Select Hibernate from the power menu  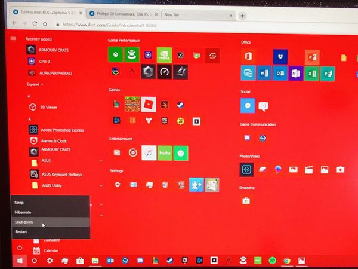(51, 212)
